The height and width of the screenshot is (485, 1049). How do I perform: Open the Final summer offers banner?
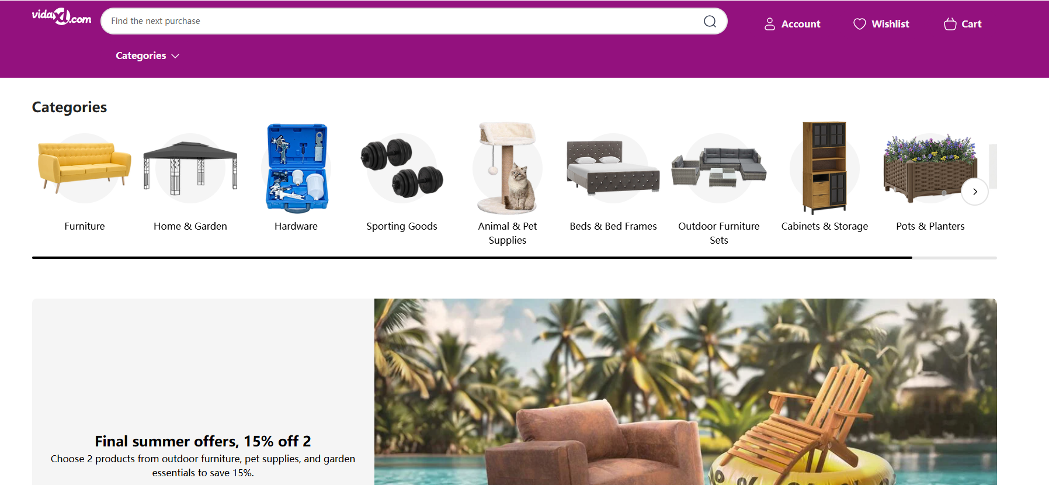point(514,392)
